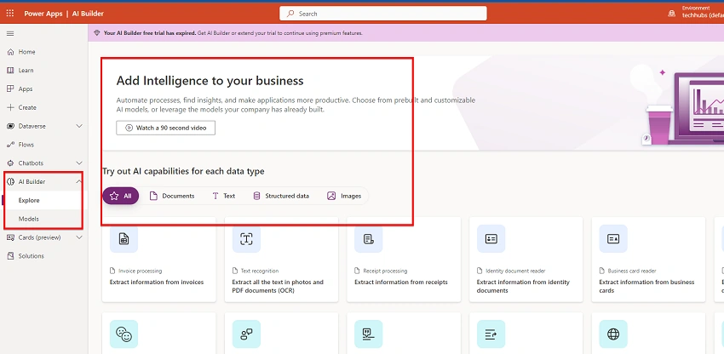The height and width of the screenshot is (354, 724).
Task: Click the Search input field
Action: pos(383,14)
